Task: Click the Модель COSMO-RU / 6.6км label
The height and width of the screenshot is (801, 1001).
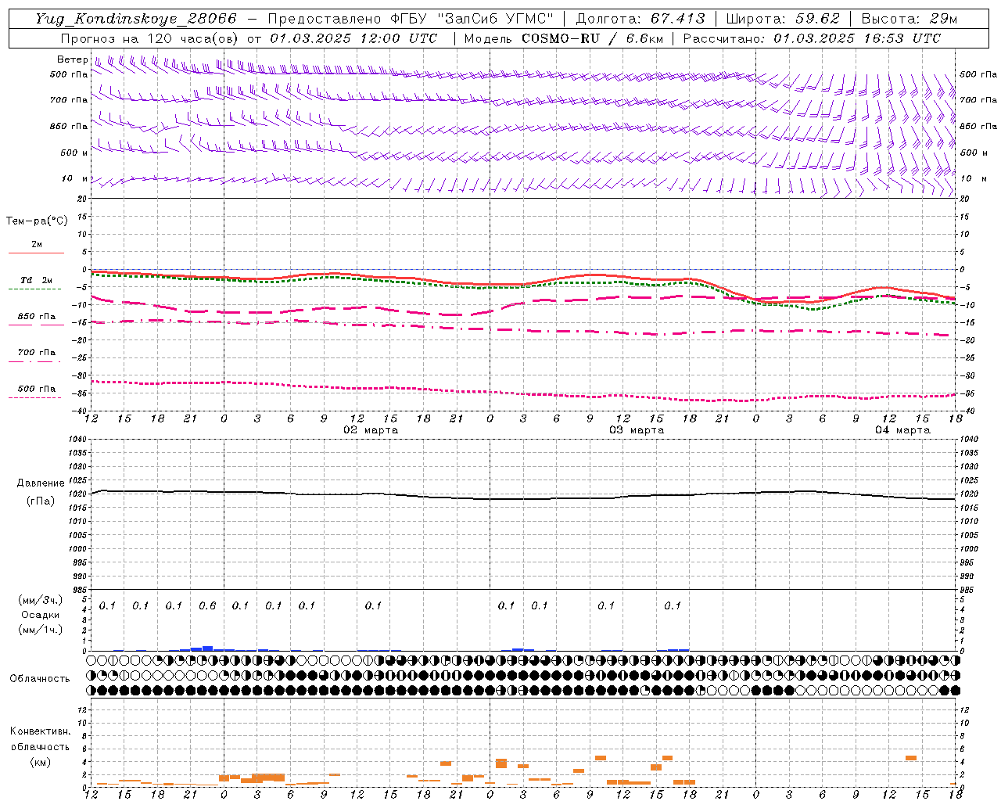Action: click(x=564, y=38)
